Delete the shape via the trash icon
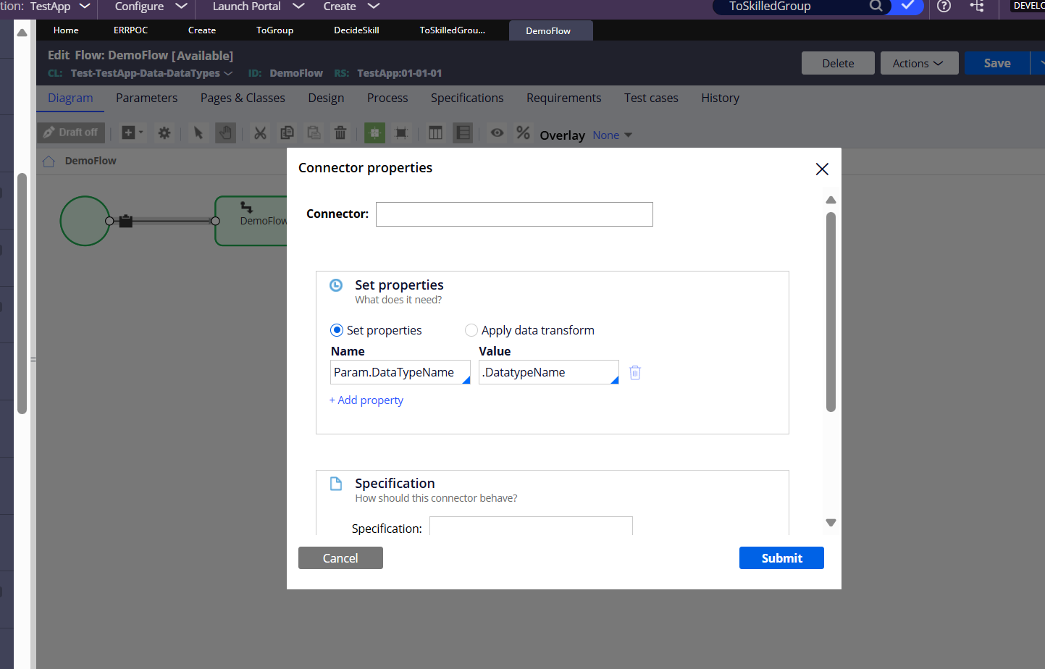The width and height of the screenshot is (1045, 669). pyautogui.click(x=340, y=133)
